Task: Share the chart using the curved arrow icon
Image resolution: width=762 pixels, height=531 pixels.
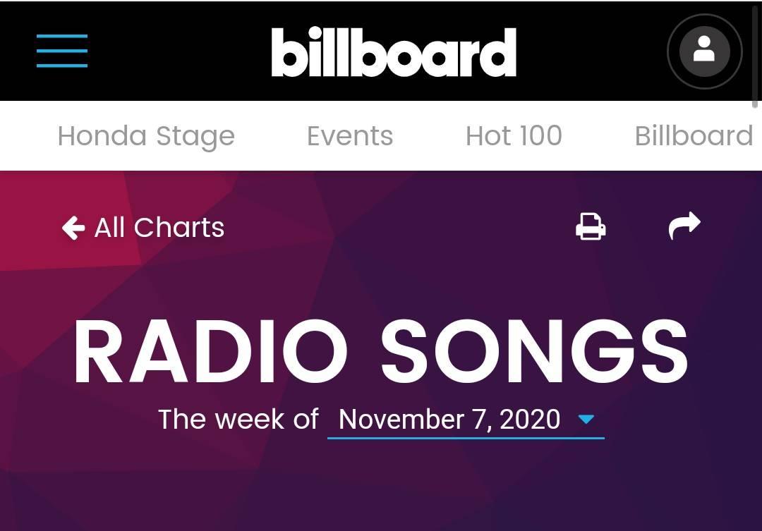Action: (684, 226)
